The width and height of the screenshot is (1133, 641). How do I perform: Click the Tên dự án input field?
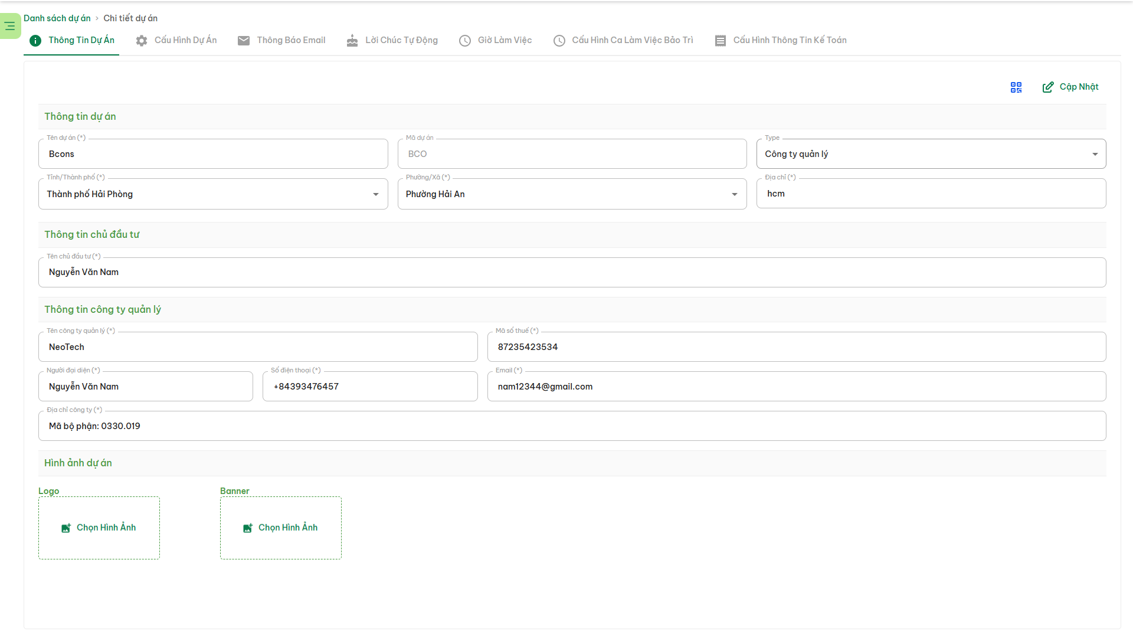click(x=212, y=154)
